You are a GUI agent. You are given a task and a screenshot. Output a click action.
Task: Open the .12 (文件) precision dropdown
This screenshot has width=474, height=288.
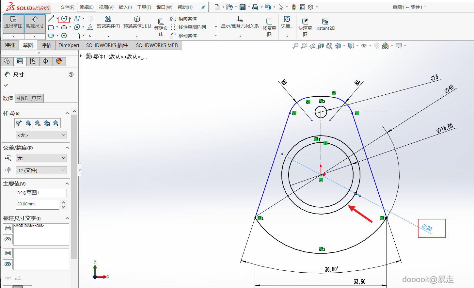(x=41, y=170)
